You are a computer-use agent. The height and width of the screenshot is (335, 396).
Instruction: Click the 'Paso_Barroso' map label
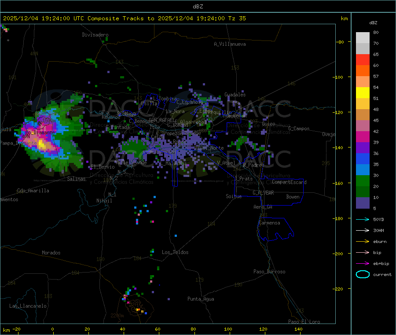point(269,272)
